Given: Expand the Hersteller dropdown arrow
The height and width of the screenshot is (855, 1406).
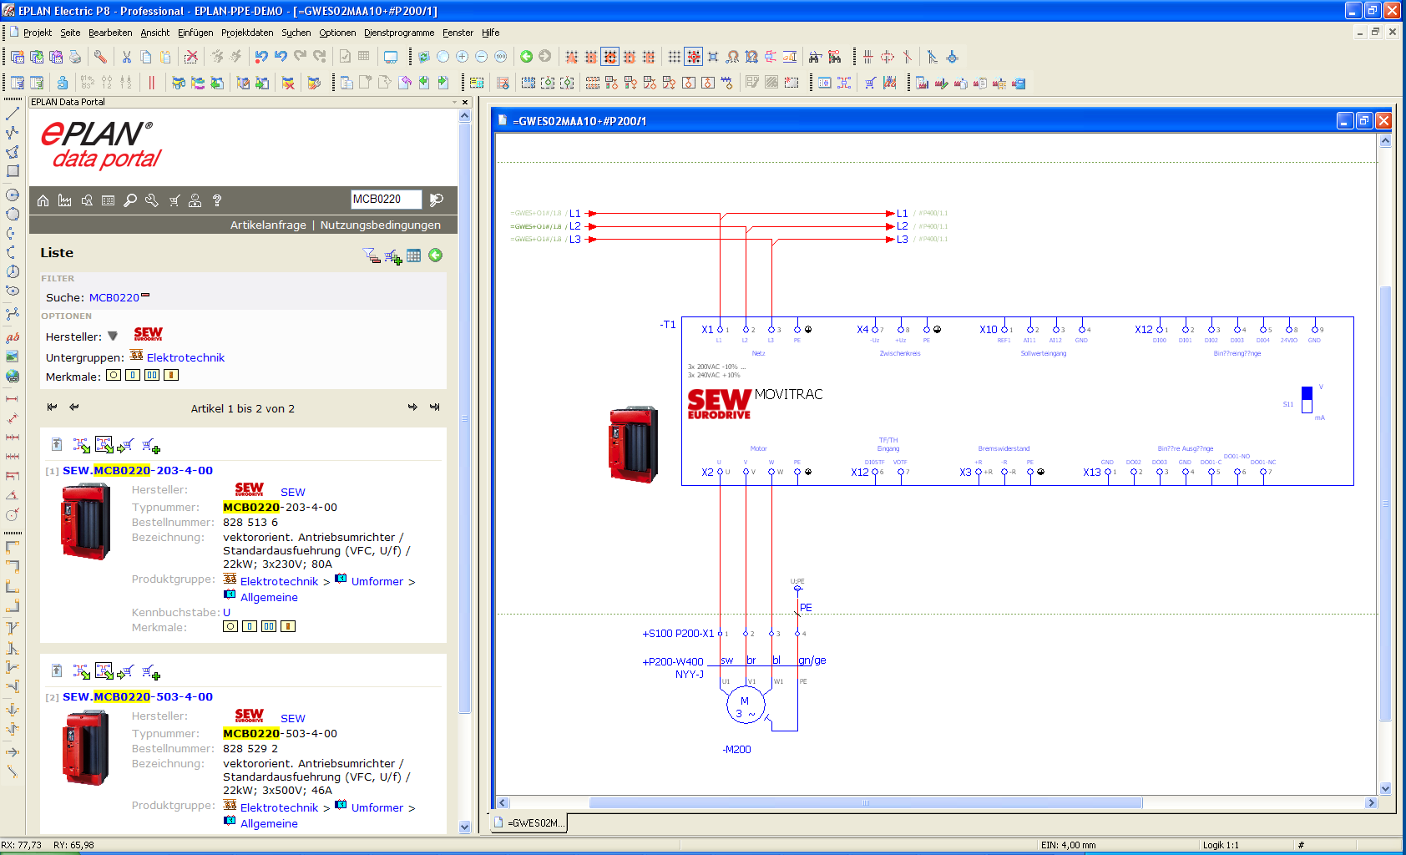Looking at the screenshot, I should pyautogui.click(x=113, y=336).
